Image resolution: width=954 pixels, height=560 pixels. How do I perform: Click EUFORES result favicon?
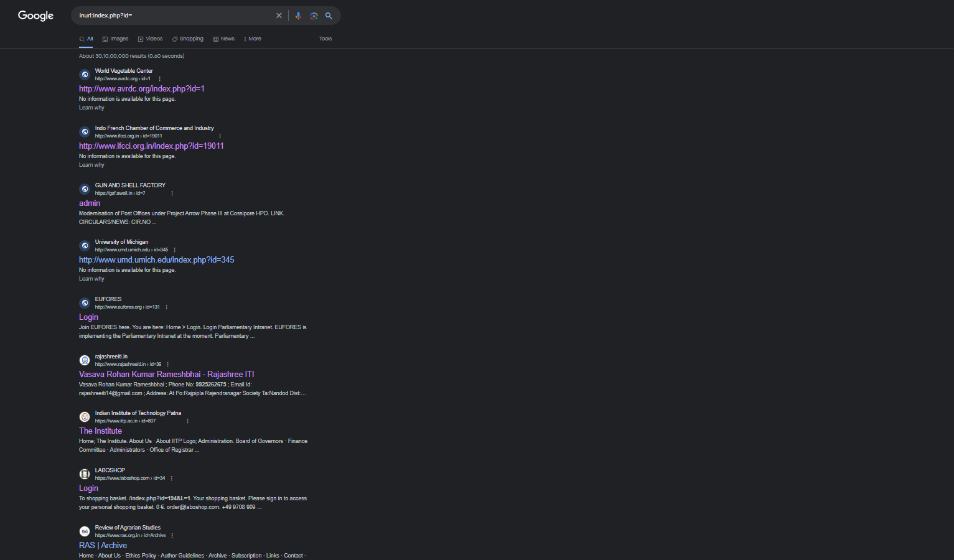tap(85, 303)
